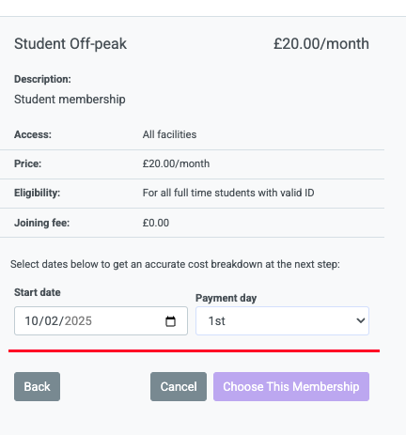The height and width of the screenshot is (435, 406).
Task: Select the month part '02' of start date
Action: [x=51, y=321]
